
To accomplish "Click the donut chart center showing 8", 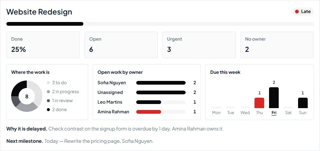I will pos(27,96).
